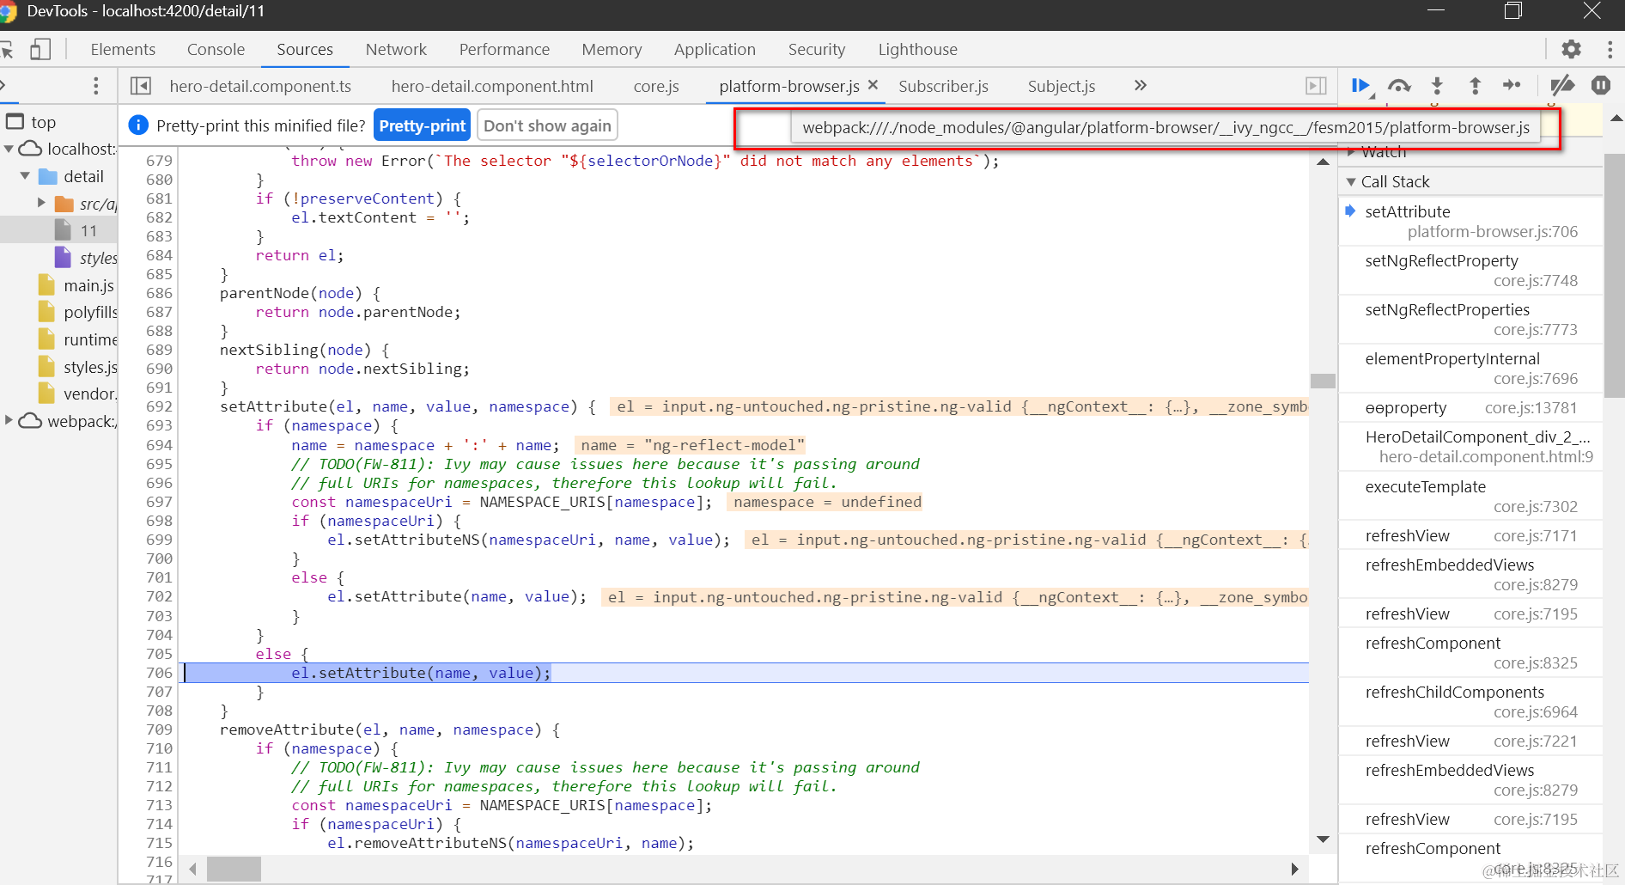This screenshot has height=885, width=1625.
Task: Click the horizontal scrollbar right arrow
Action: point(1294,869)
